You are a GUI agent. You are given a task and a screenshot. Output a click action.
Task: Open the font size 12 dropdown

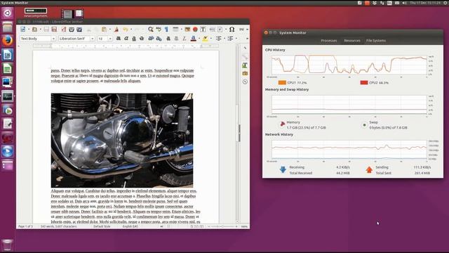[110, 39]
